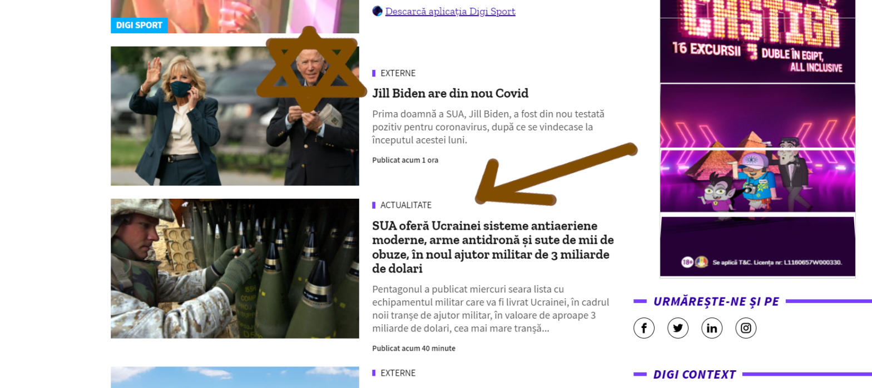
Task: Click the DIGI SPORT blue tag
Action: (139, 26)
